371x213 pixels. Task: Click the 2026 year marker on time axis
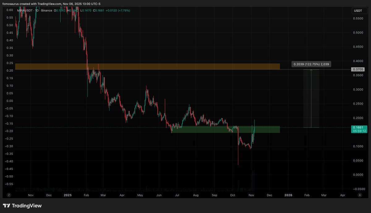(288, 195)
